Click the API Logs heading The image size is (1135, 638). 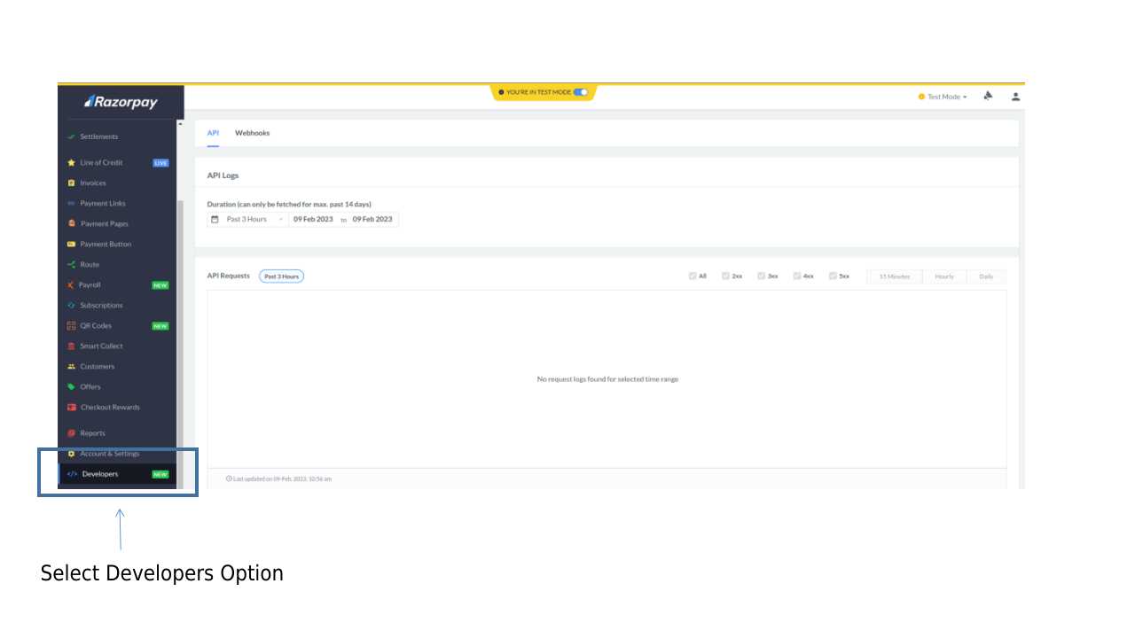[x=223, y=175]
